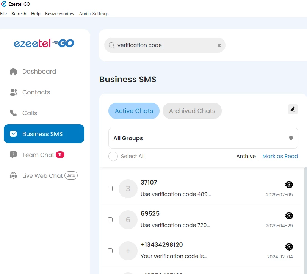Screen dimensions: 307x274
Task: Click the Archive button
Action: tap(246, 156)
